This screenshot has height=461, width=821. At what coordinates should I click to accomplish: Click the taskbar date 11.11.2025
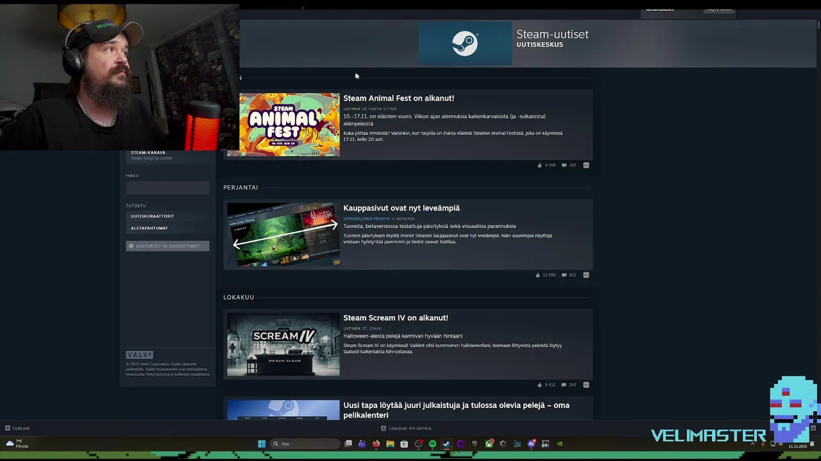(797, 446)
